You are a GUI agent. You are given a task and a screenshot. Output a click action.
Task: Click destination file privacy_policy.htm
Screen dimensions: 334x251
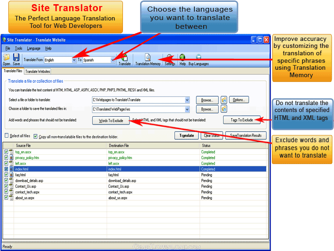point(120,158)
